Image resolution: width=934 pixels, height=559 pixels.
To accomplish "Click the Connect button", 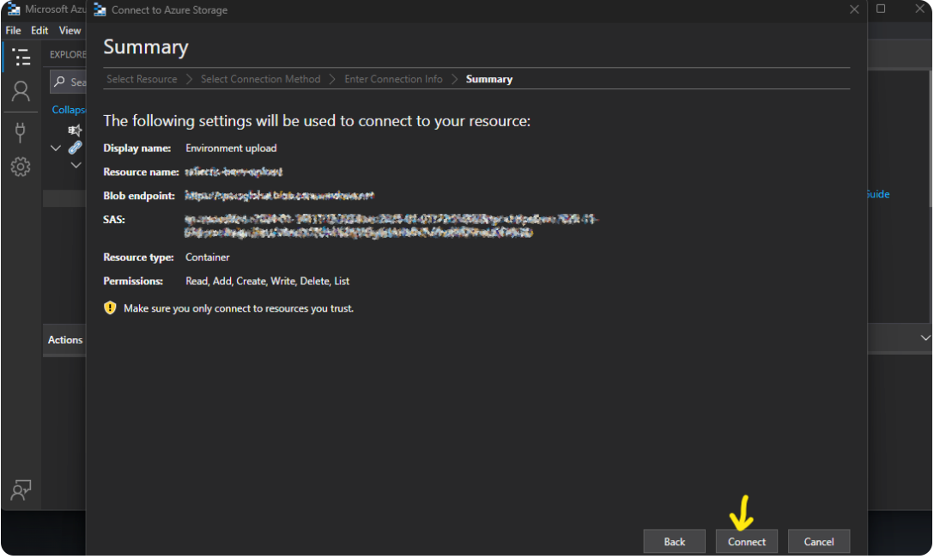I will click(747, 541).
